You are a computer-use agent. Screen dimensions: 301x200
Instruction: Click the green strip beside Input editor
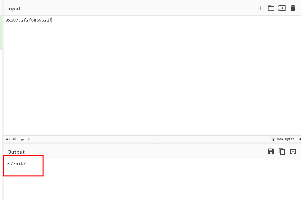coord(1,32)
